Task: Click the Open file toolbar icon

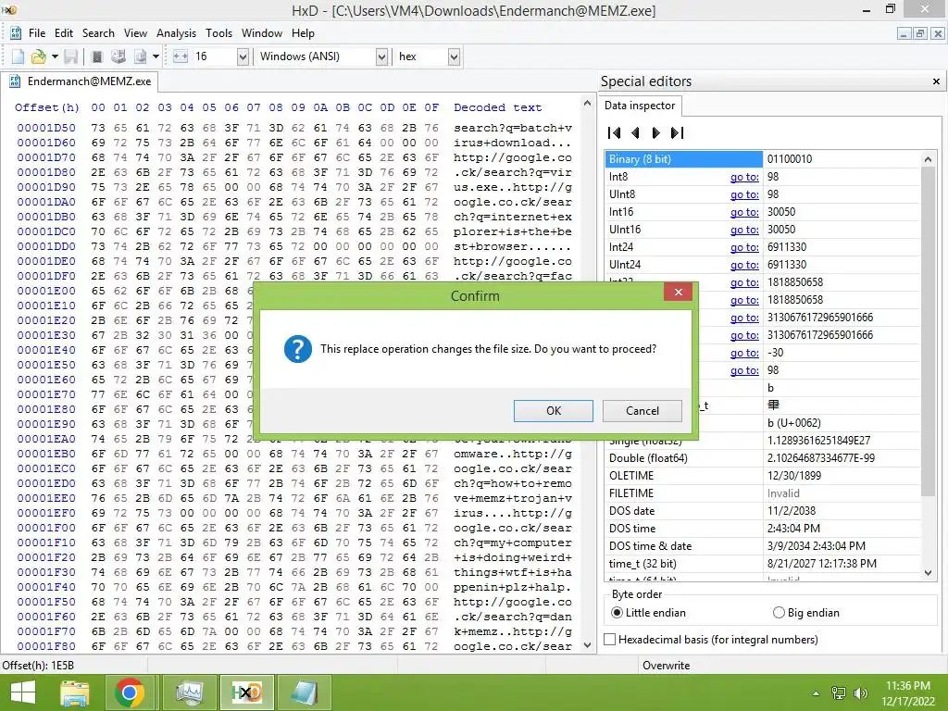Action: click(39, 56)
